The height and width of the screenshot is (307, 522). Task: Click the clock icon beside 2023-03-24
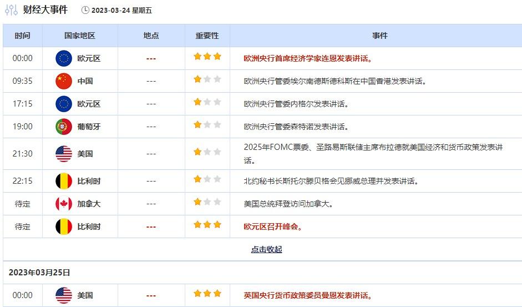85,11
